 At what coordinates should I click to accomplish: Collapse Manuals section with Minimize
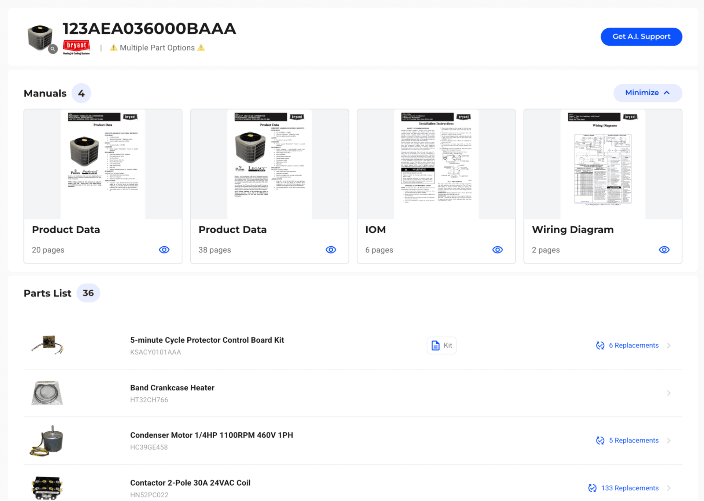pyautogui.click(x=647, y=93)
